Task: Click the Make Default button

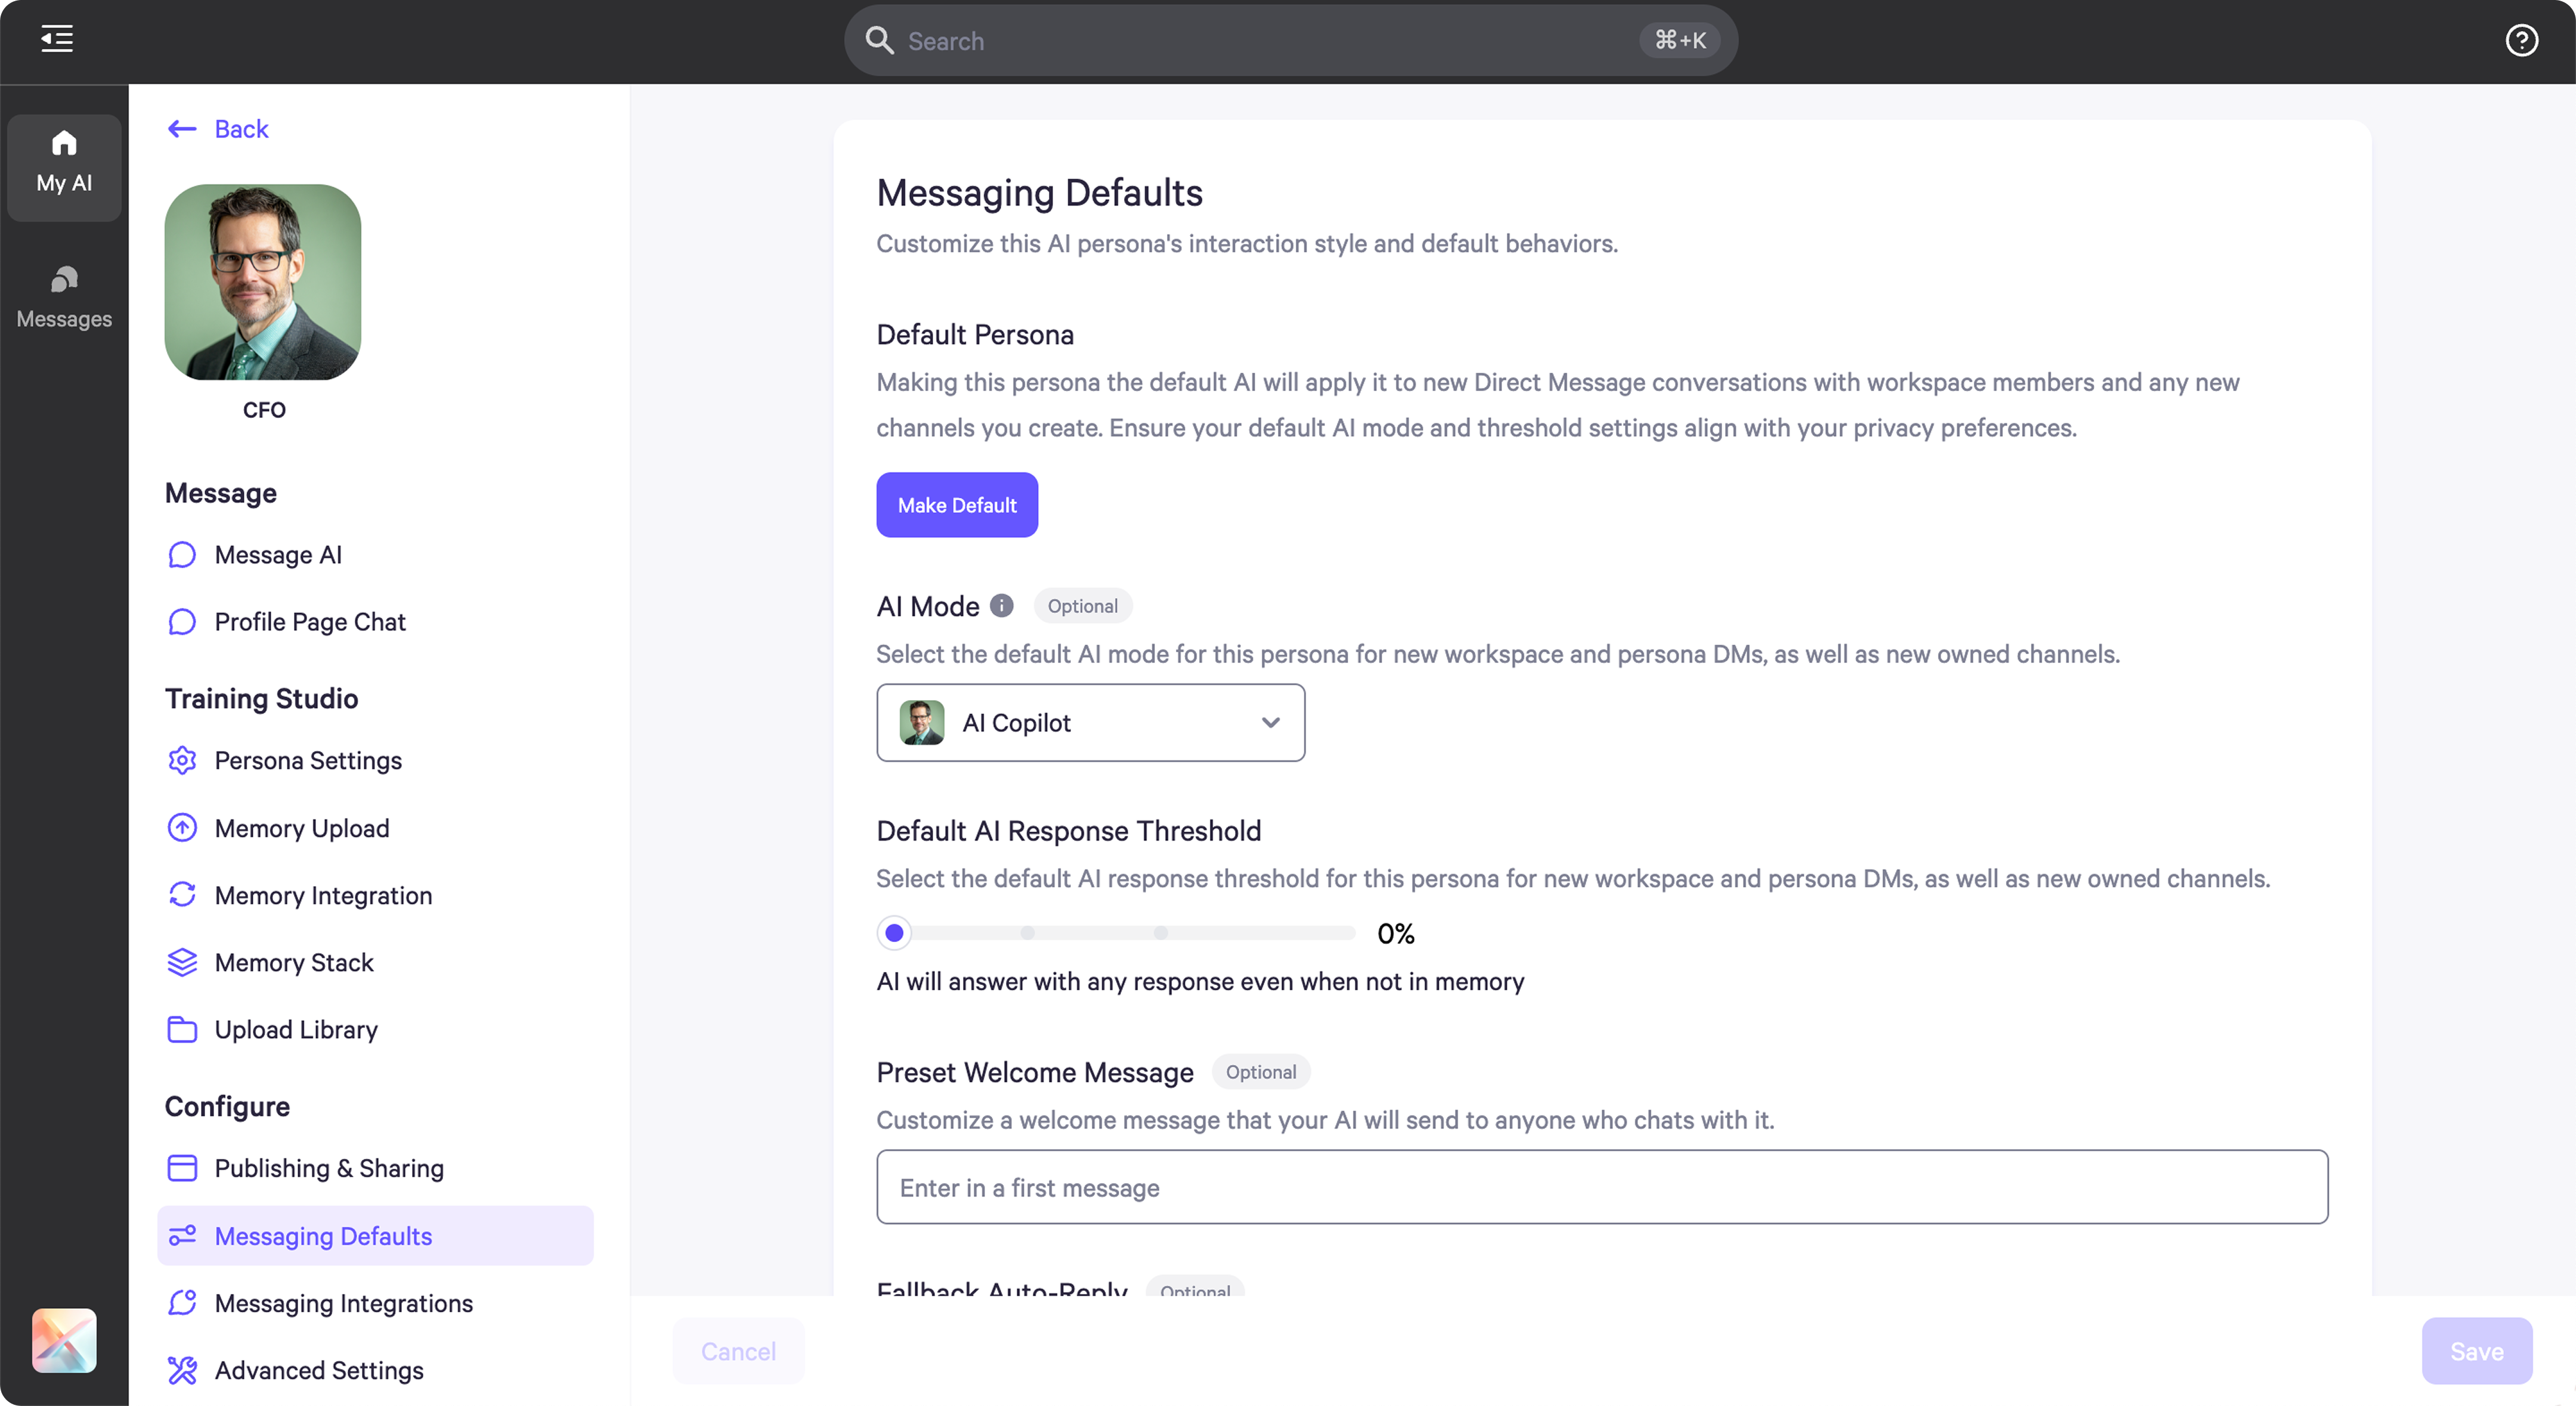Action: click(956, 504)
